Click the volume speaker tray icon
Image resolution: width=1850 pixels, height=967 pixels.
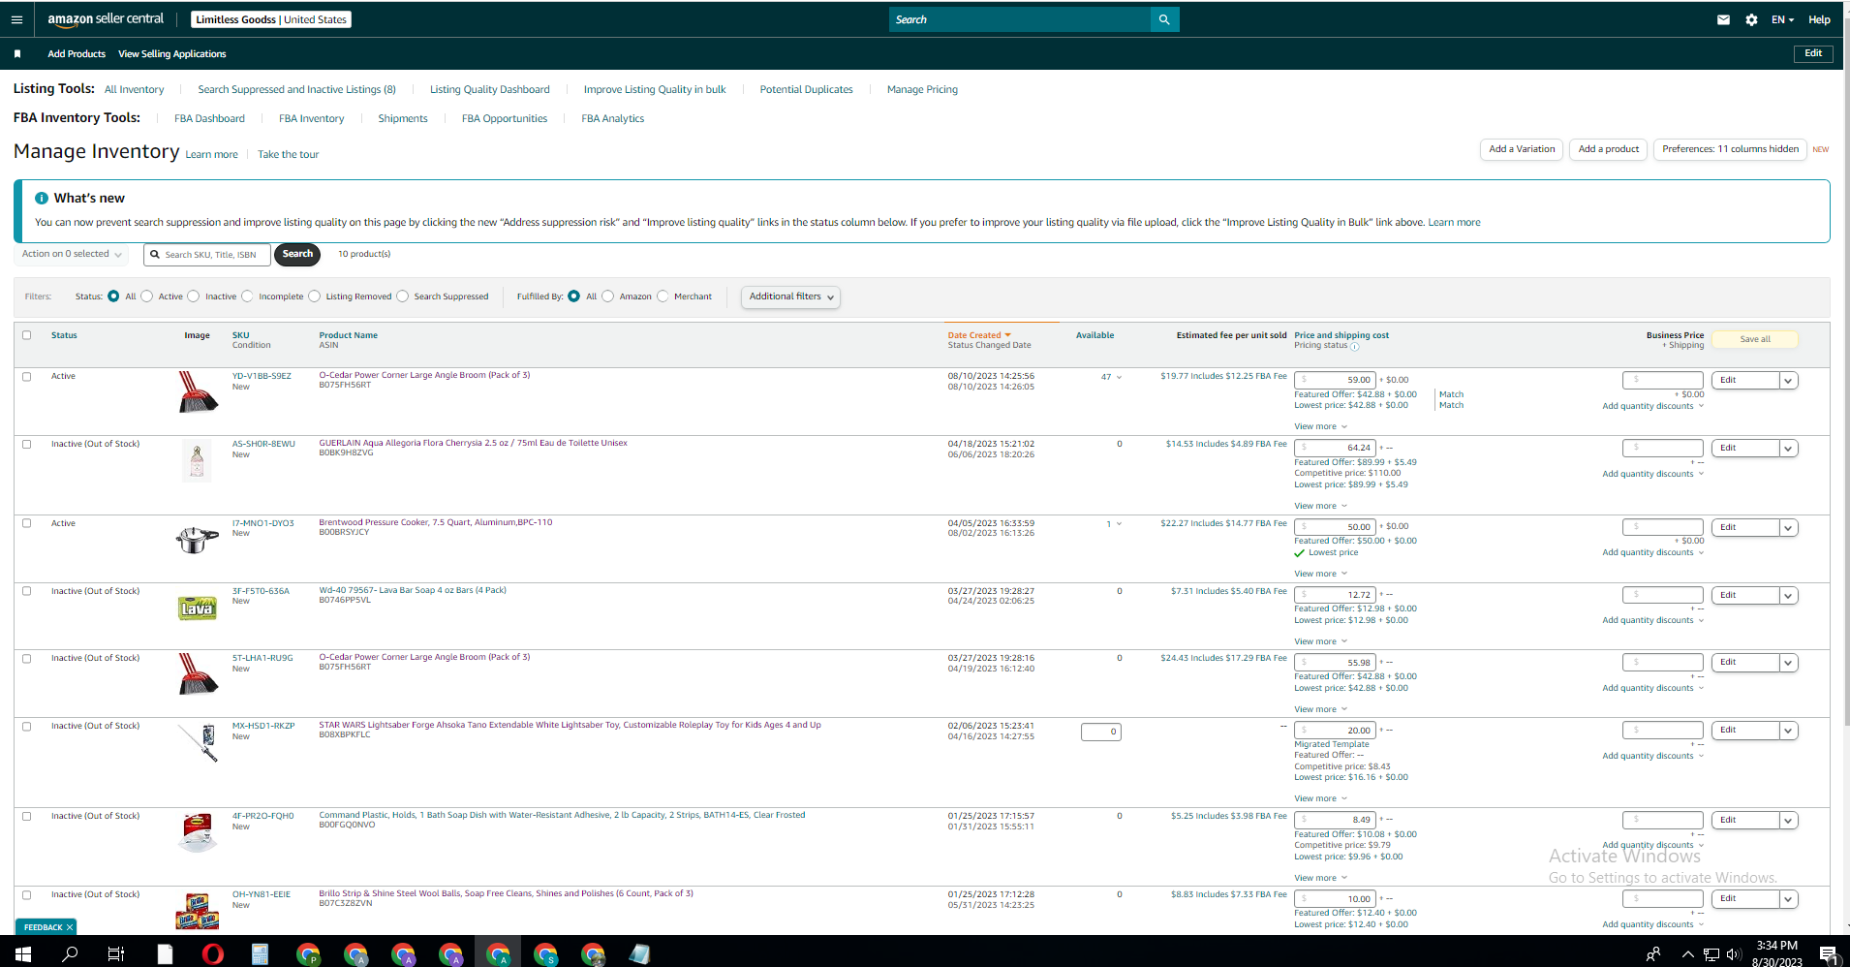(1734, 954)
